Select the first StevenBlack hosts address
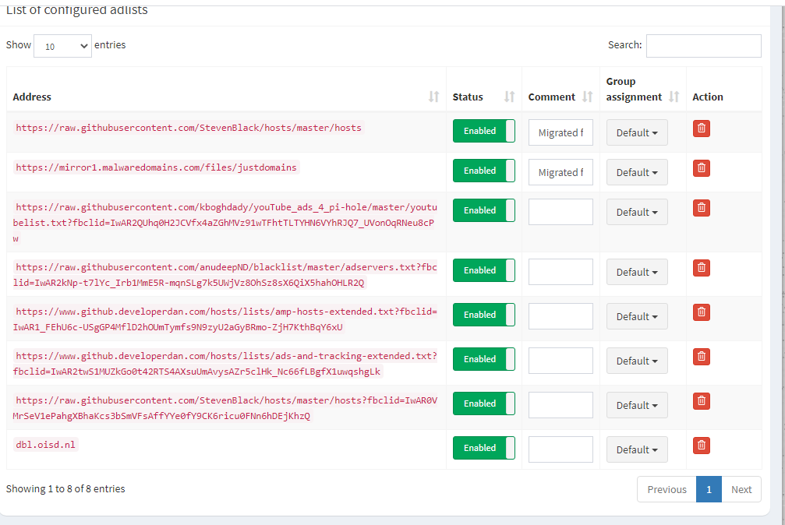This screenshot has width=785, height=525. pos(188,128)
